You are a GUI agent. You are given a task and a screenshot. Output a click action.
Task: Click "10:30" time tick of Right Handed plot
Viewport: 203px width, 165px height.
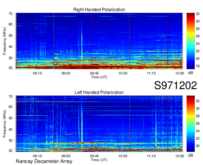(x=123, y=73)
